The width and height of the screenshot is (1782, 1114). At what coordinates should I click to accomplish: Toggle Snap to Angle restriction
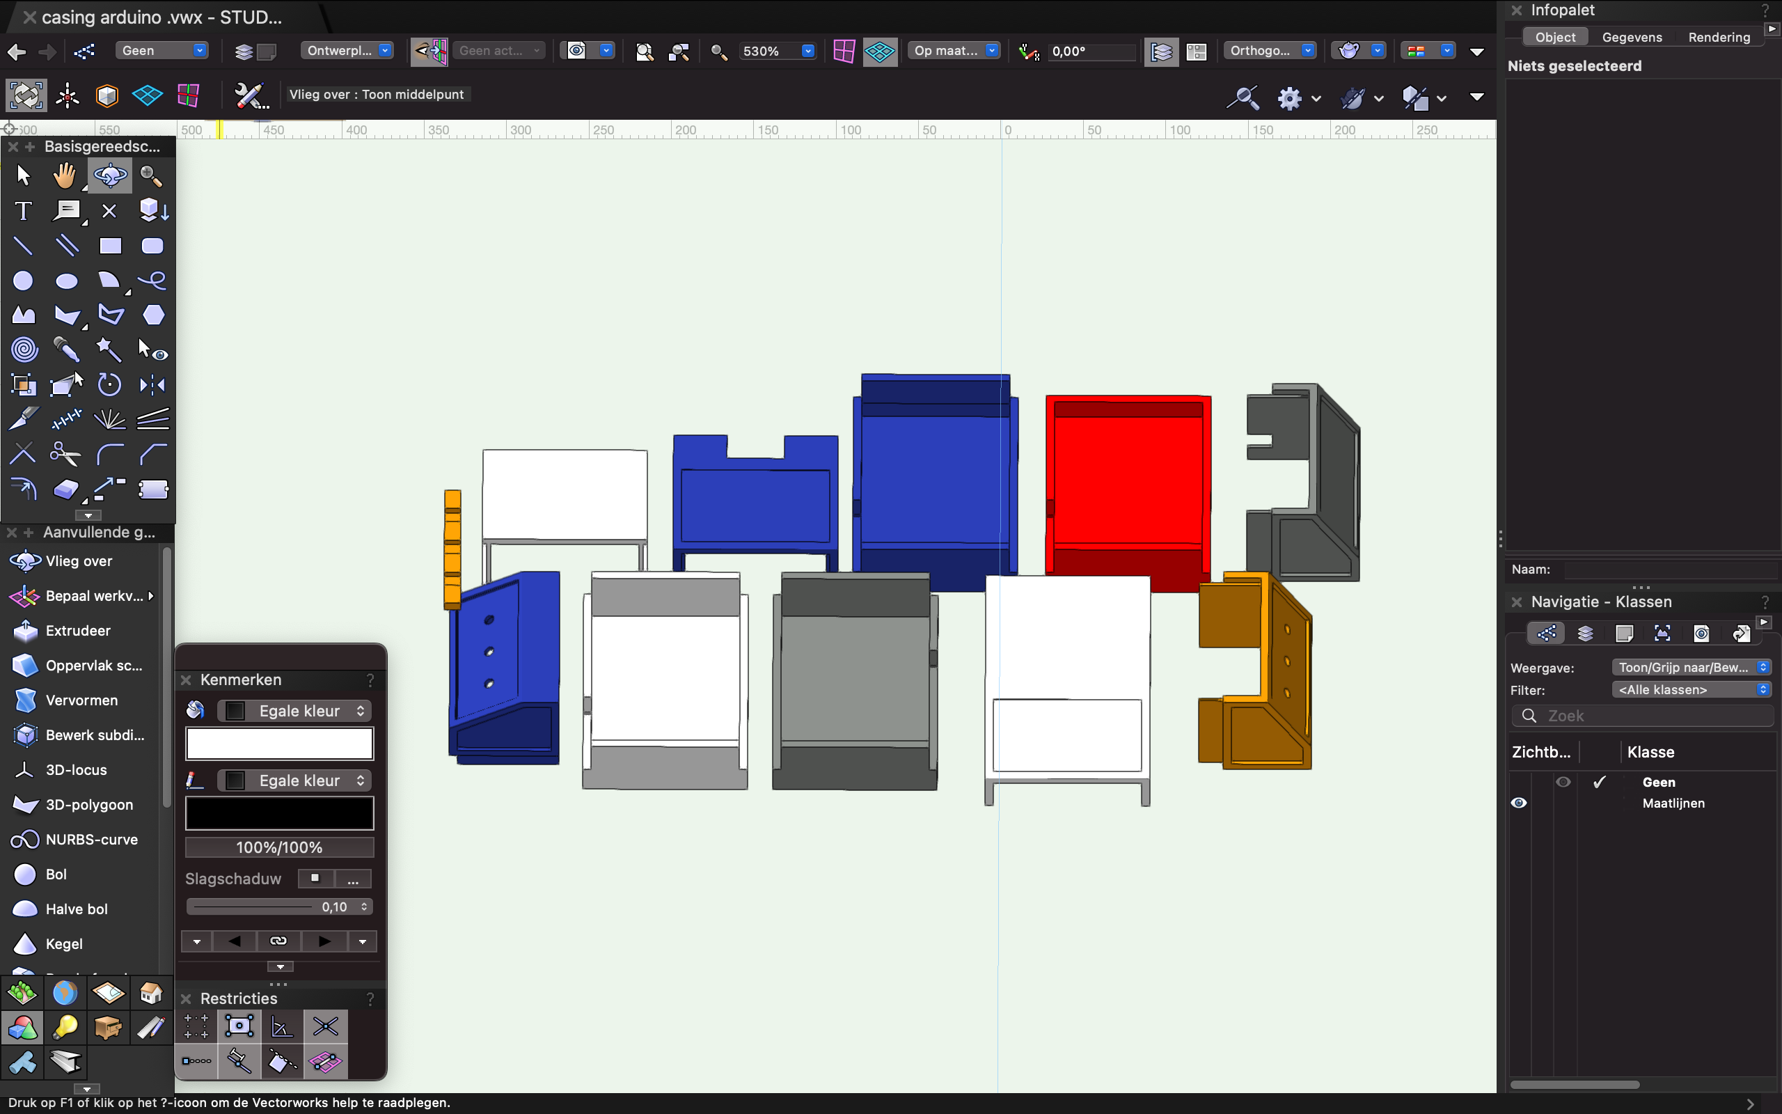pos(282,1026)
